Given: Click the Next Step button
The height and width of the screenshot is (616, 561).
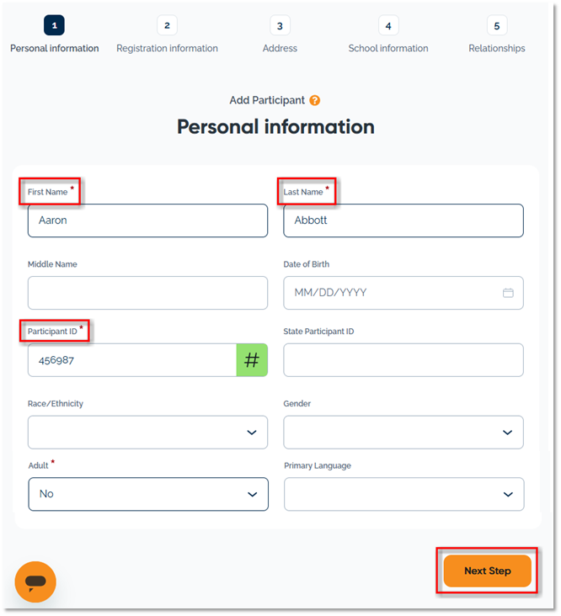Looking at the screenshot, I should (x=488, y=571).
